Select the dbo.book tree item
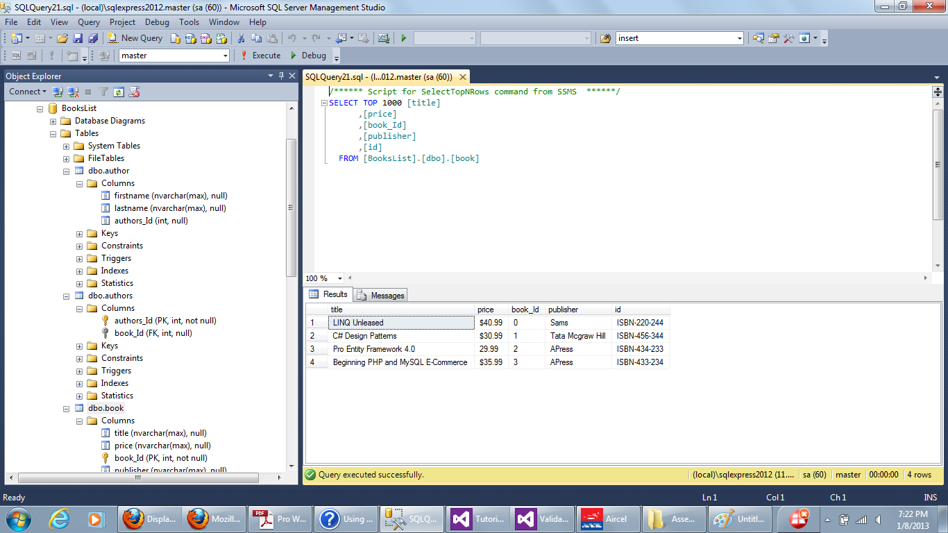 point(105,408)
